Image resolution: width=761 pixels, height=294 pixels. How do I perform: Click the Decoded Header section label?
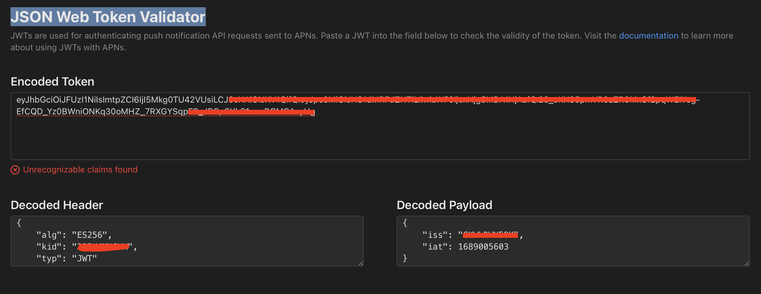point(57,205)
